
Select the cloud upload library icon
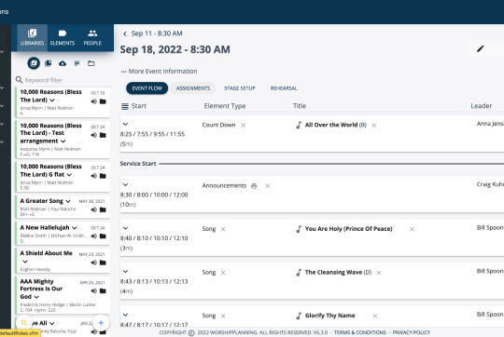click(63, 63)
